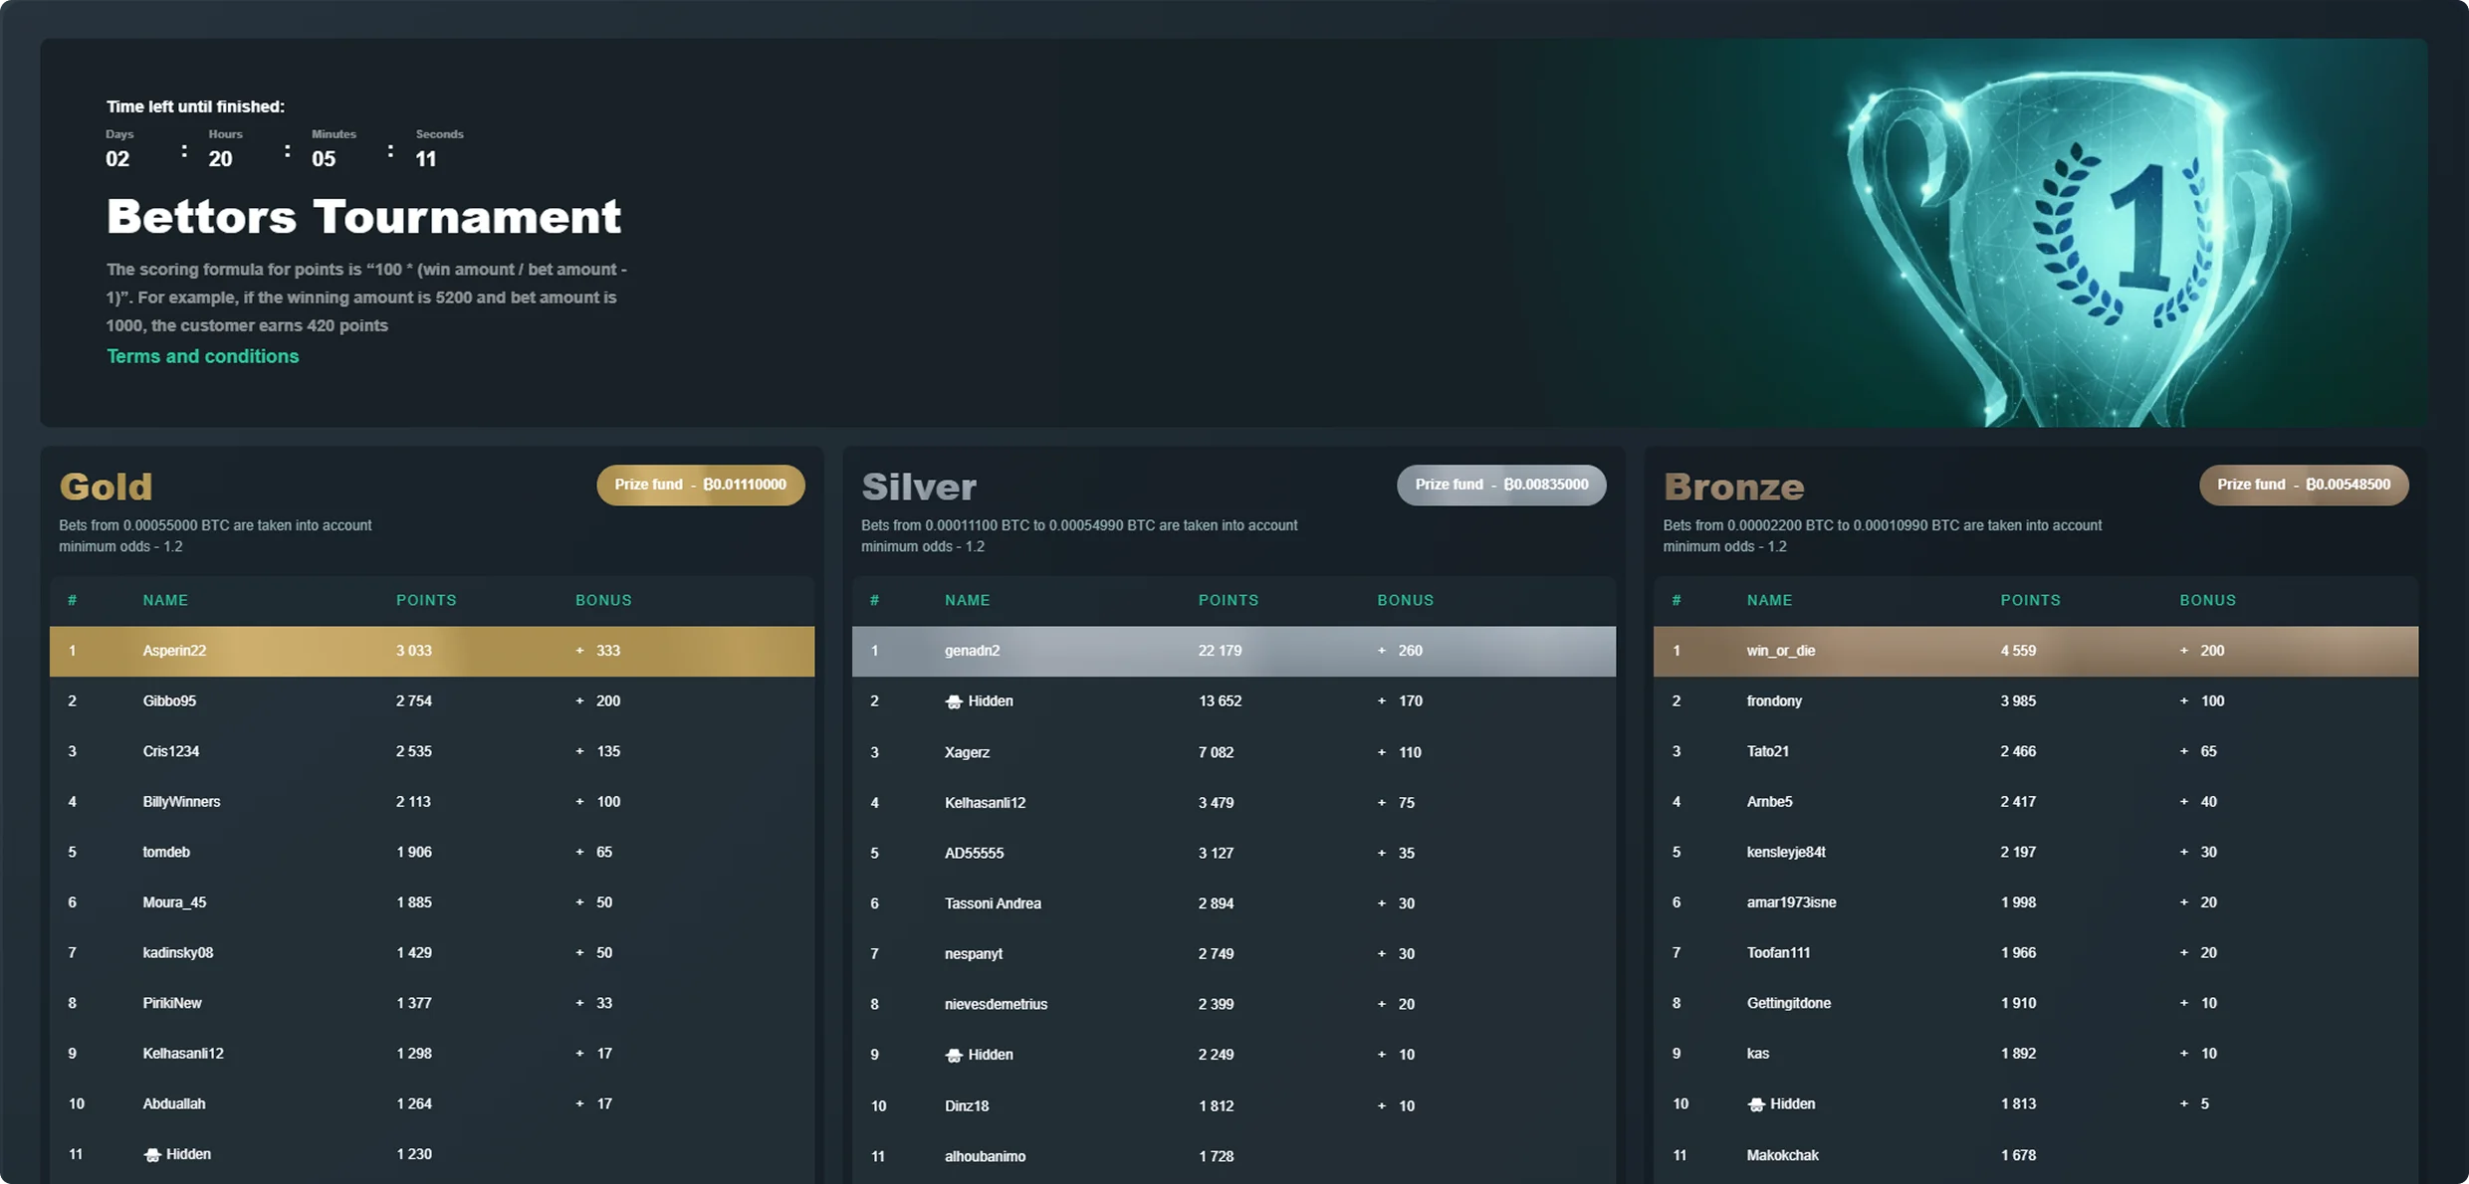Click hidden-user icon in Gold rank 11
The height and width of the screenshot is (1184, 2469).
pos(152,1155)
